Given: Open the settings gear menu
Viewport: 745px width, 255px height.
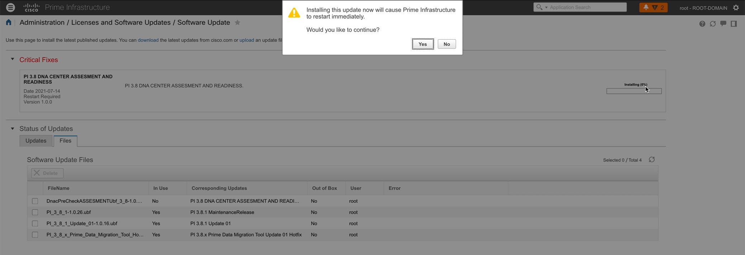Looking at the screenshot, I should [736, 8].
